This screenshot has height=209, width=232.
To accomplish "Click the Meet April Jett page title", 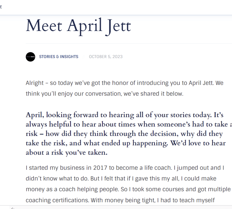I will click(x=78, y=26).
